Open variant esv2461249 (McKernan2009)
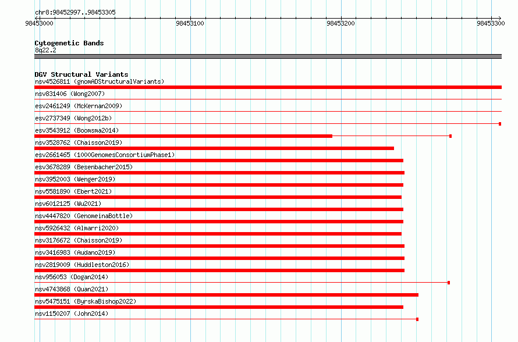This screenshot has height=342, width=518. pyautogui.click(x=79, y=106)
